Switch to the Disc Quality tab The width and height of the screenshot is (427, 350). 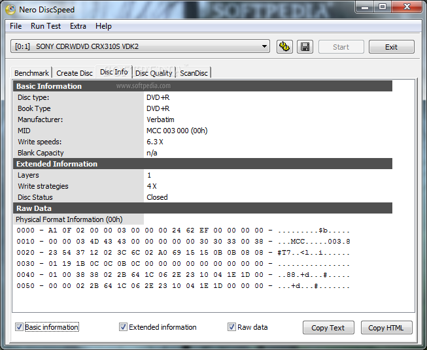154,73
